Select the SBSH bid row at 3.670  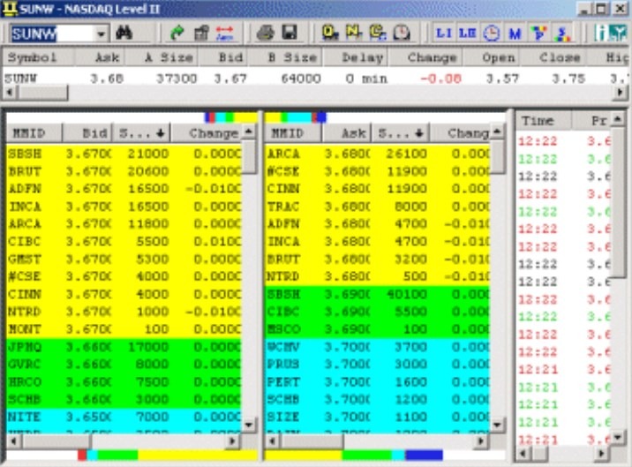coord(124,154)
